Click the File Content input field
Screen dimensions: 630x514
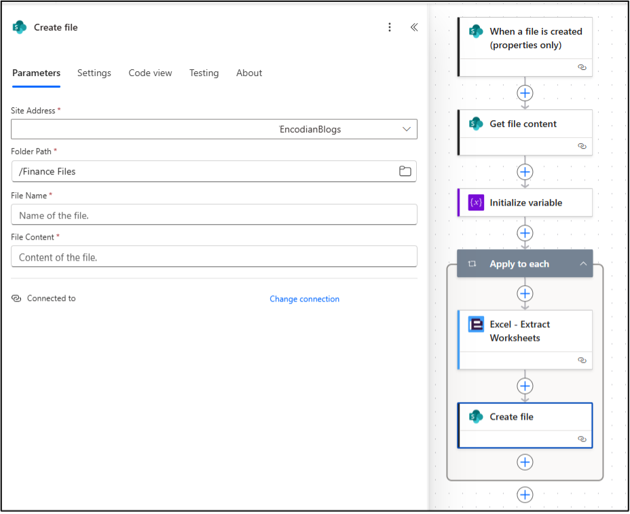[x=214, y=256]
